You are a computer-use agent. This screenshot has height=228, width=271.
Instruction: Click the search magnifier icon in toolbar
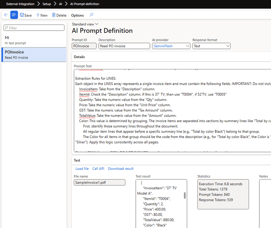pos(91,15)
